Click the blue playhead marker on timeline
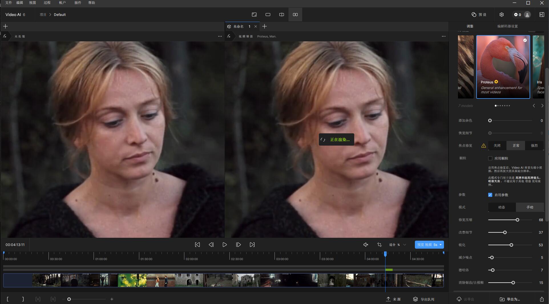 (385, 253)
